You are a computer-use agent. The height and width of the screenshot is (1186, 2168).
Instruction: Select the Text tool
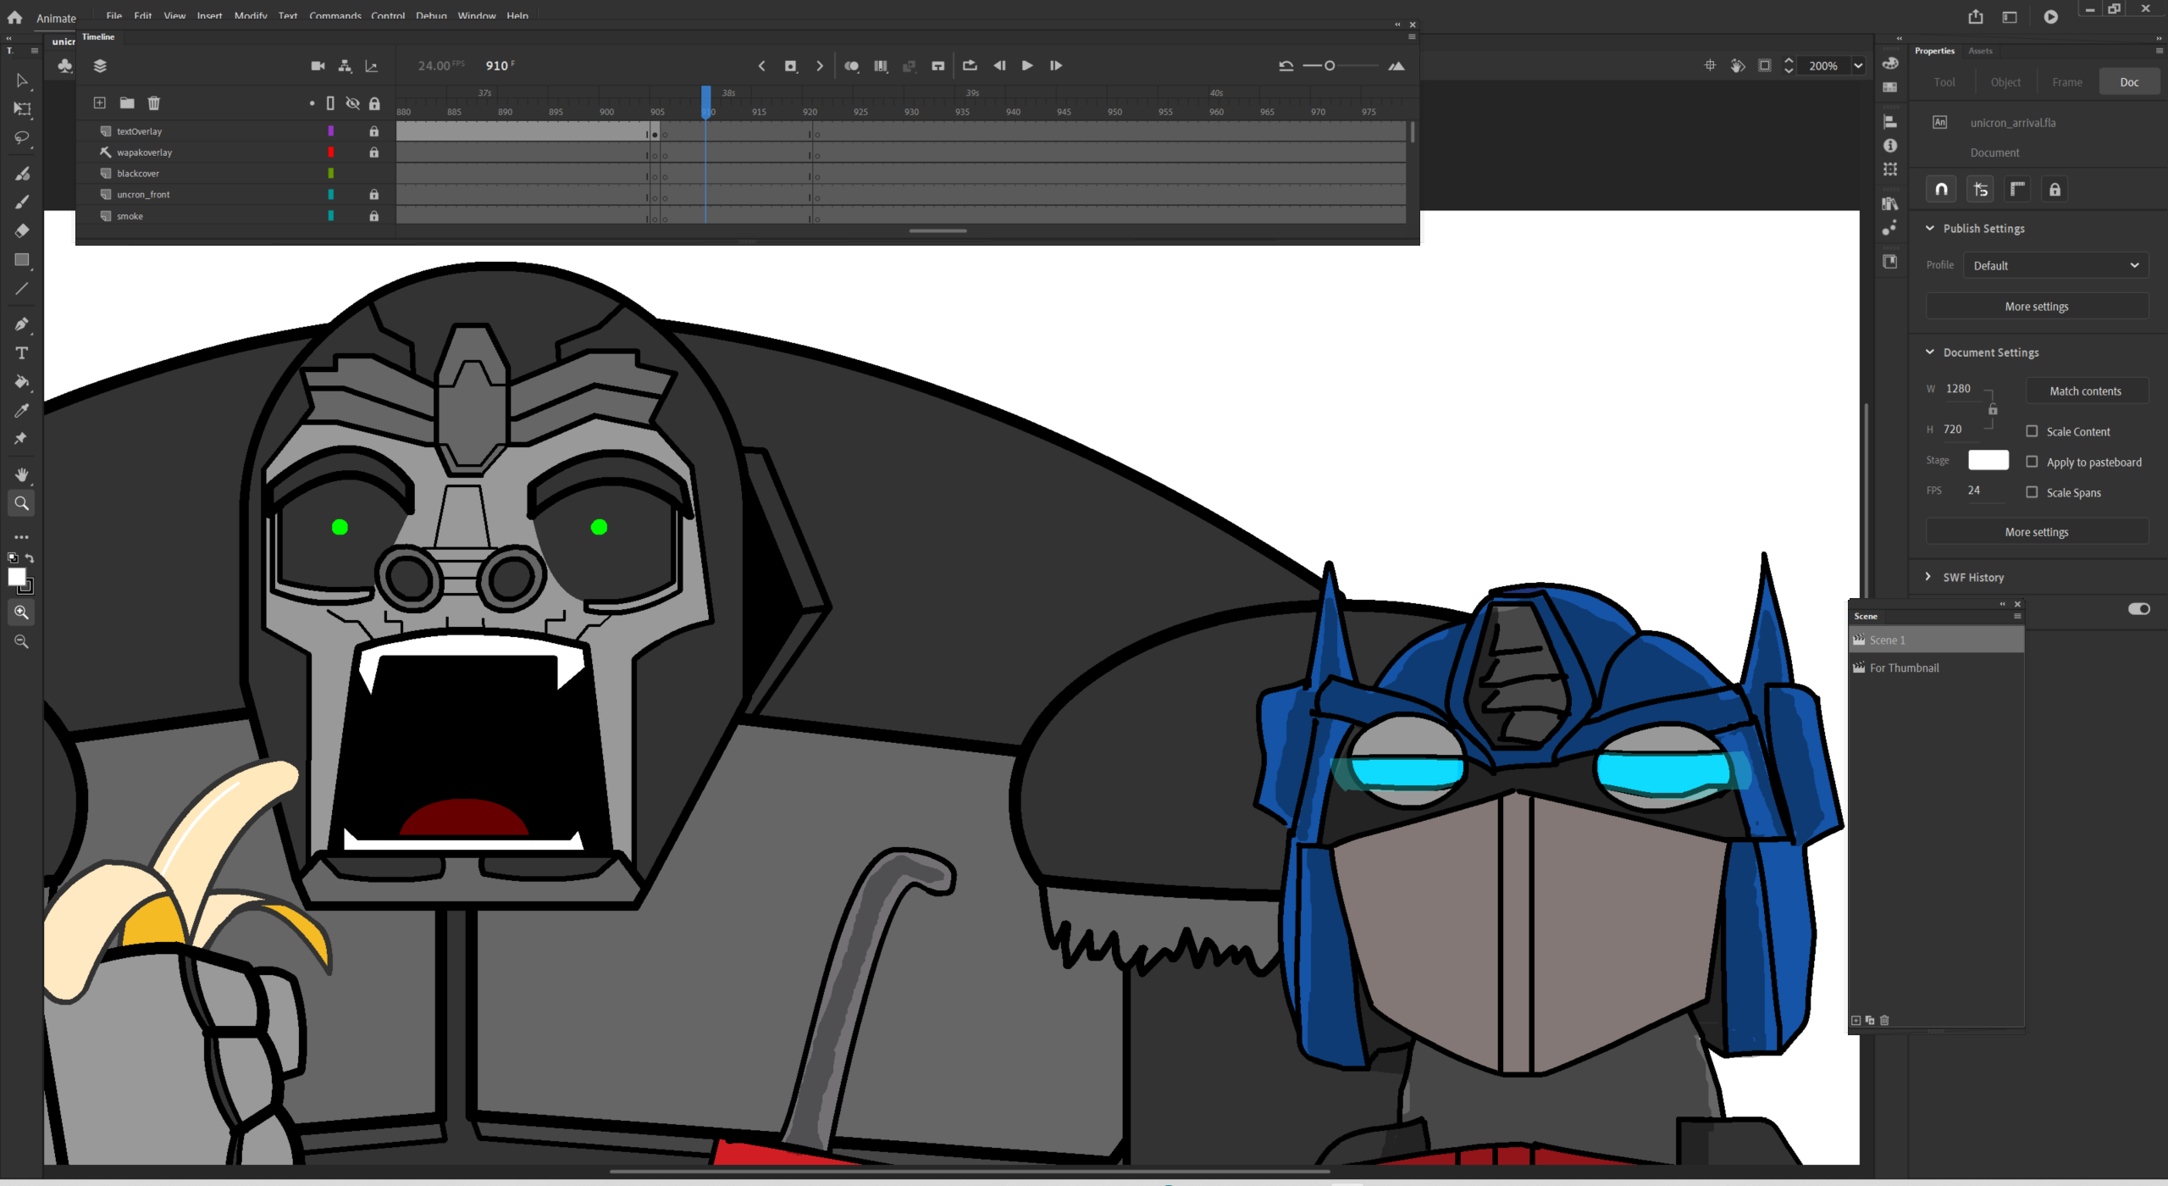pyautogui.click(x=22, y=353)
